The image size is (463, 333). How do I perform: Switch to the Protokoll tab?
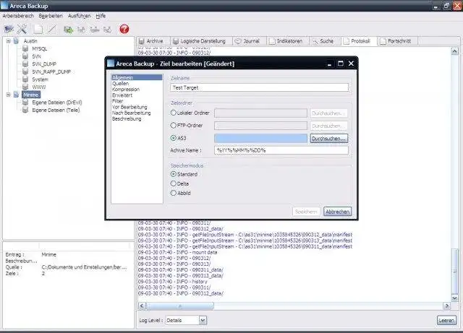point(359,41)
